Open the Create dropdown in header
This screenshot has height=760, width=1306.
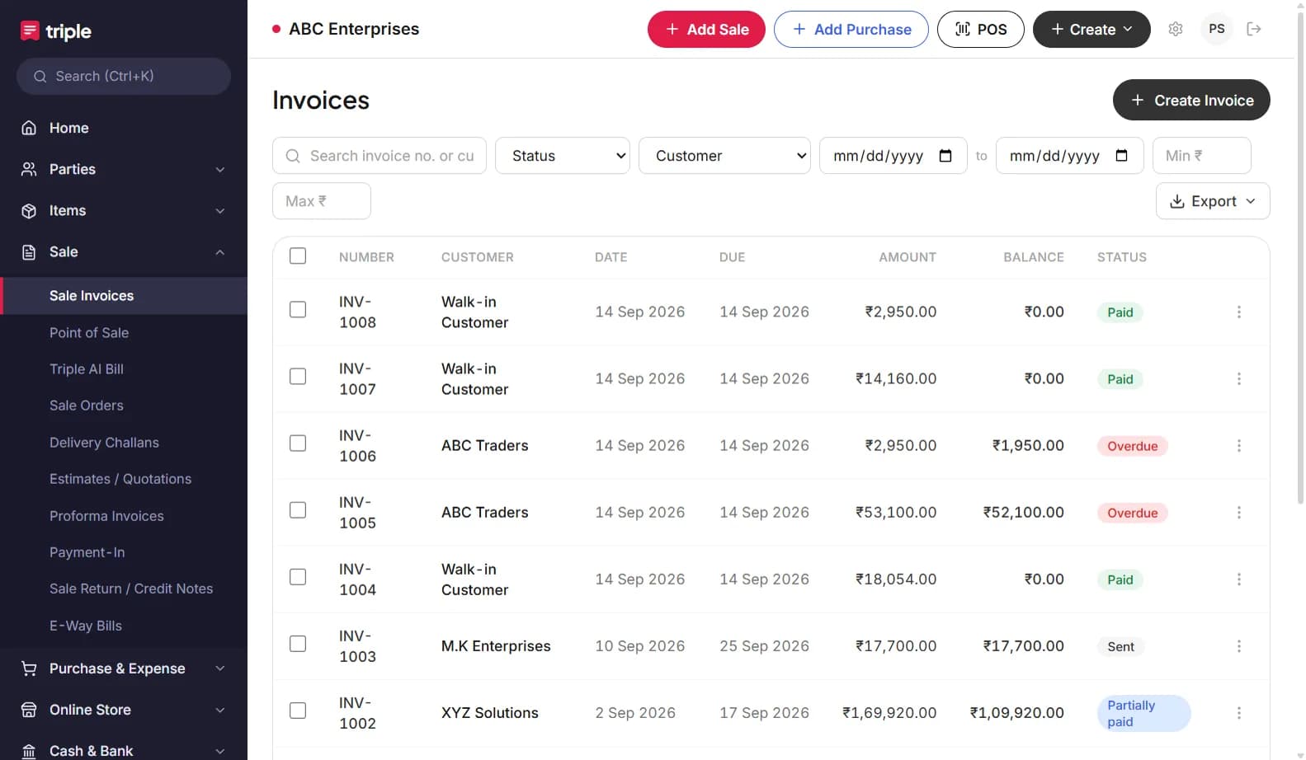coord(1091,29)
